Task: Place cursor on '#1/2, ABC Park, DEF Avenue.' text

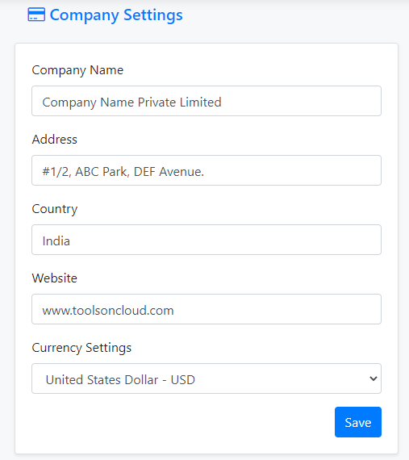Action: (x=123, y=172)
